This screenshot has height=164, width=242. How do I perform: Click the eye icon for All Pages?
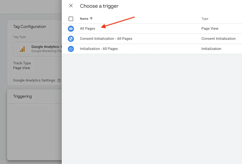click(71, 29)
